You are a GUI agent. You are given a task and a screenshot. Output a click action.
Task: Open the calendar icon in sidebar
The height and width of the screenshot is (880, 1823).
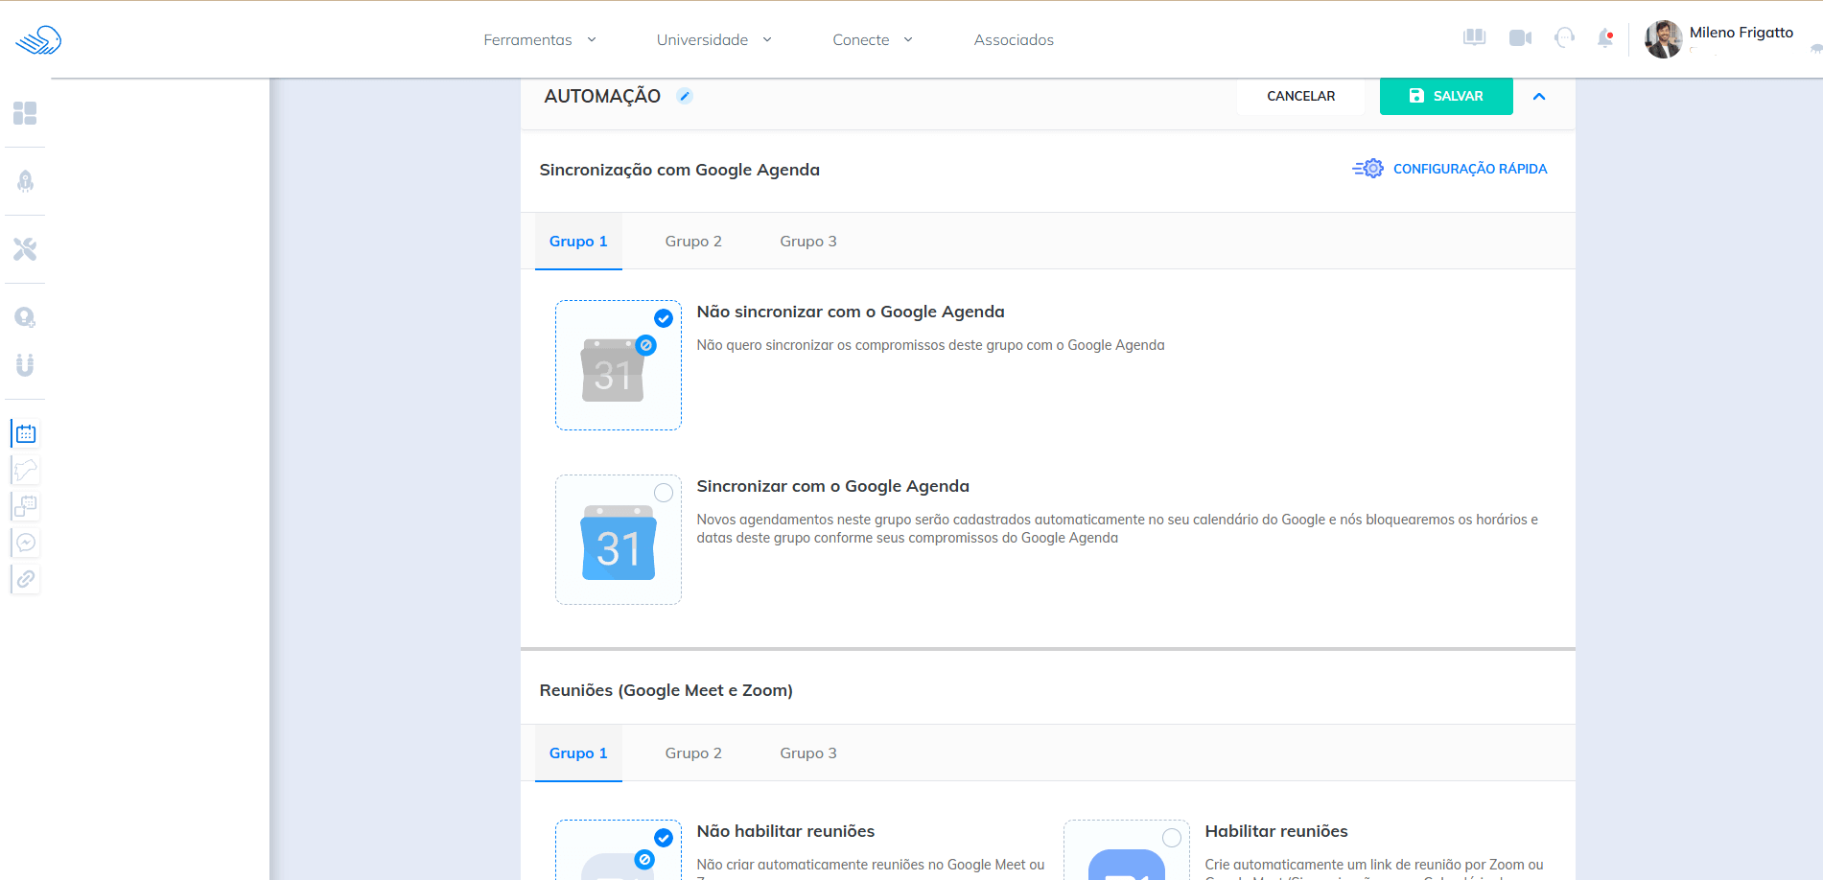26,434
